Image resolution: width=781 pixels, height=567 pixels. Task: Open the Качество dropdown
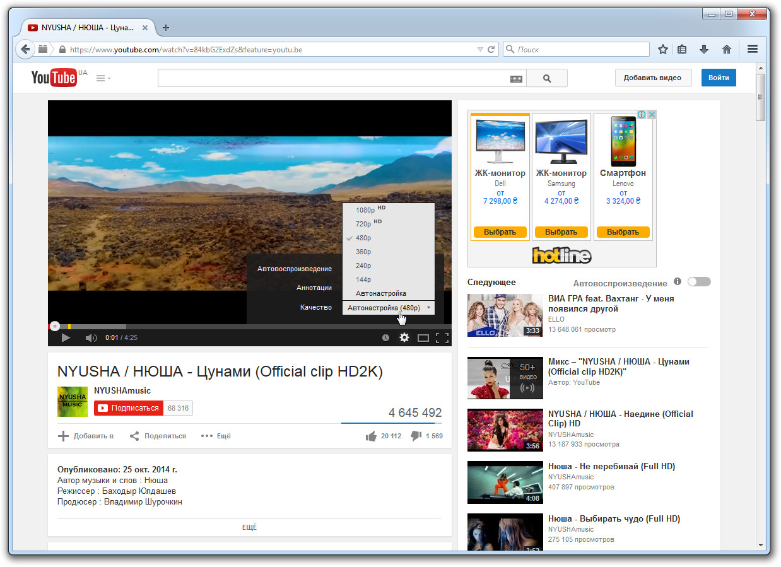[389, 308]
